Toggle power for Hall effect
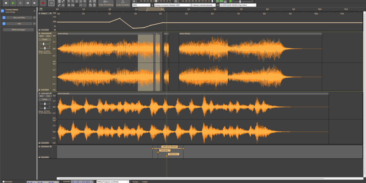The image size is (366, 183). (x=4, y=24)
